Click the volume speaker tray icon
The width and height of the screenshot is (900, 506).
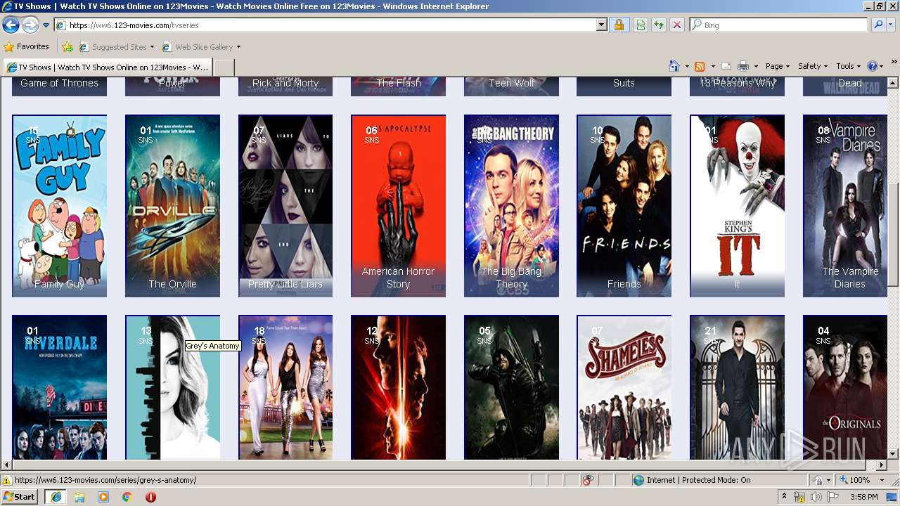click(815, 497)
